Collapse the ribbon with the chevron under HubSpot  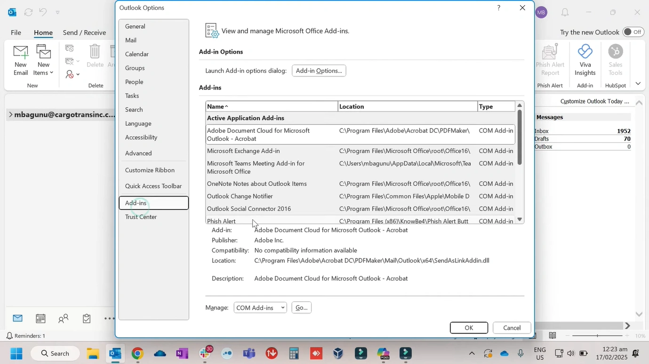pos(638,83)
